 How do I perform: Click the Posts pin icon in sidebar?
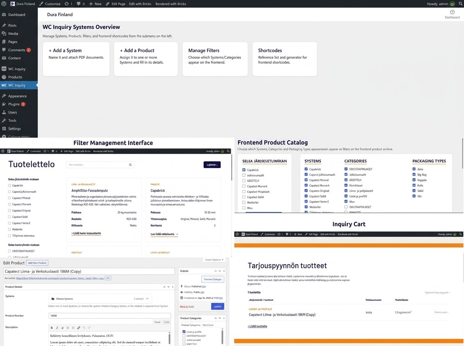tap(4, 25)
